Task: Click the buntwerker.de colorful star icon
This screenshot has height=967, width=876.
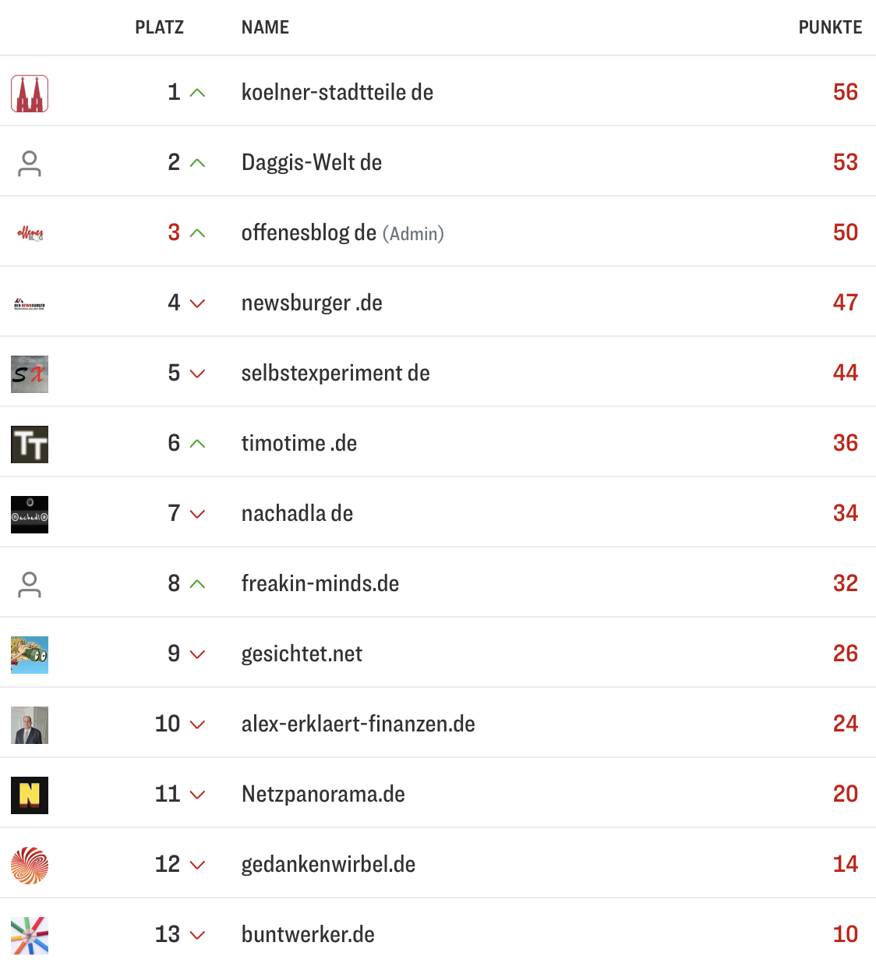Action: click(29, 935)
